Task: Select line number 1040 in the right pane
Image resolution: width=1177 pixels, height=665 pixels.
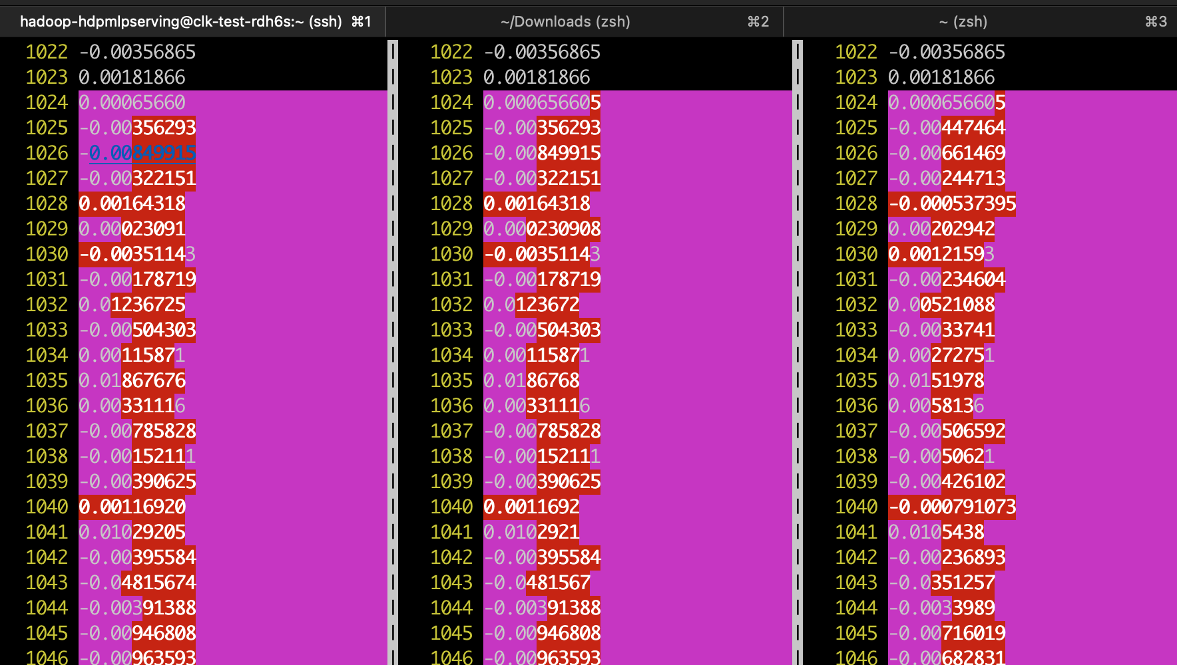Action: (857, 506)
